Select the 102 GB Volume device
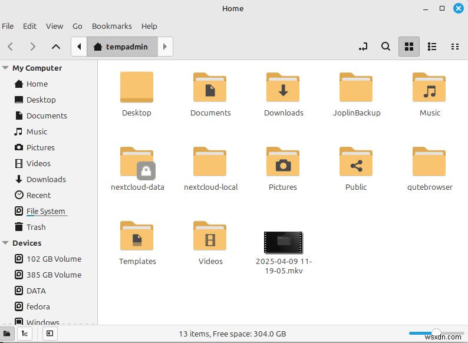 tap(49, 259)
